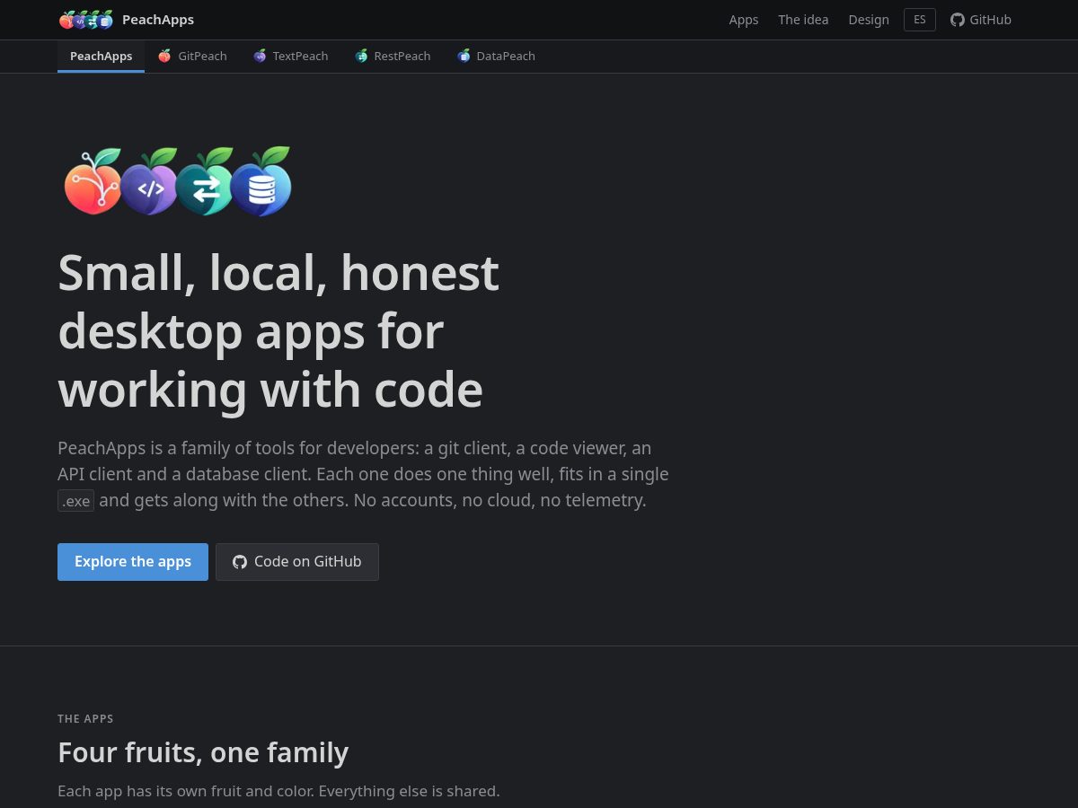The width and height of the screenshot is (1078, 808).
Task: Open the GitHub icon in top navigation
Action: pyautogui.click(x=958, y=20)
